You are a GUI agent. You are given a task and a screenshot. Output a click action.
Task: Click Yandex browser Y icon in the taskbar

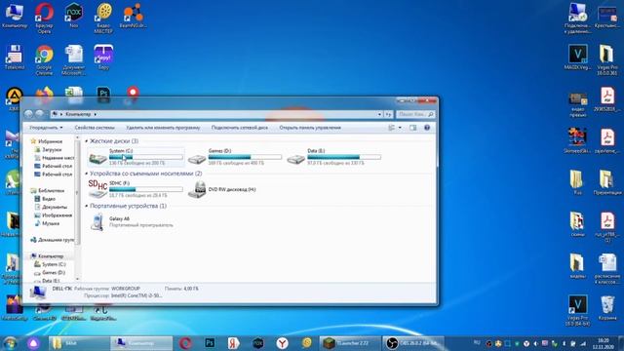pos(282,343)
